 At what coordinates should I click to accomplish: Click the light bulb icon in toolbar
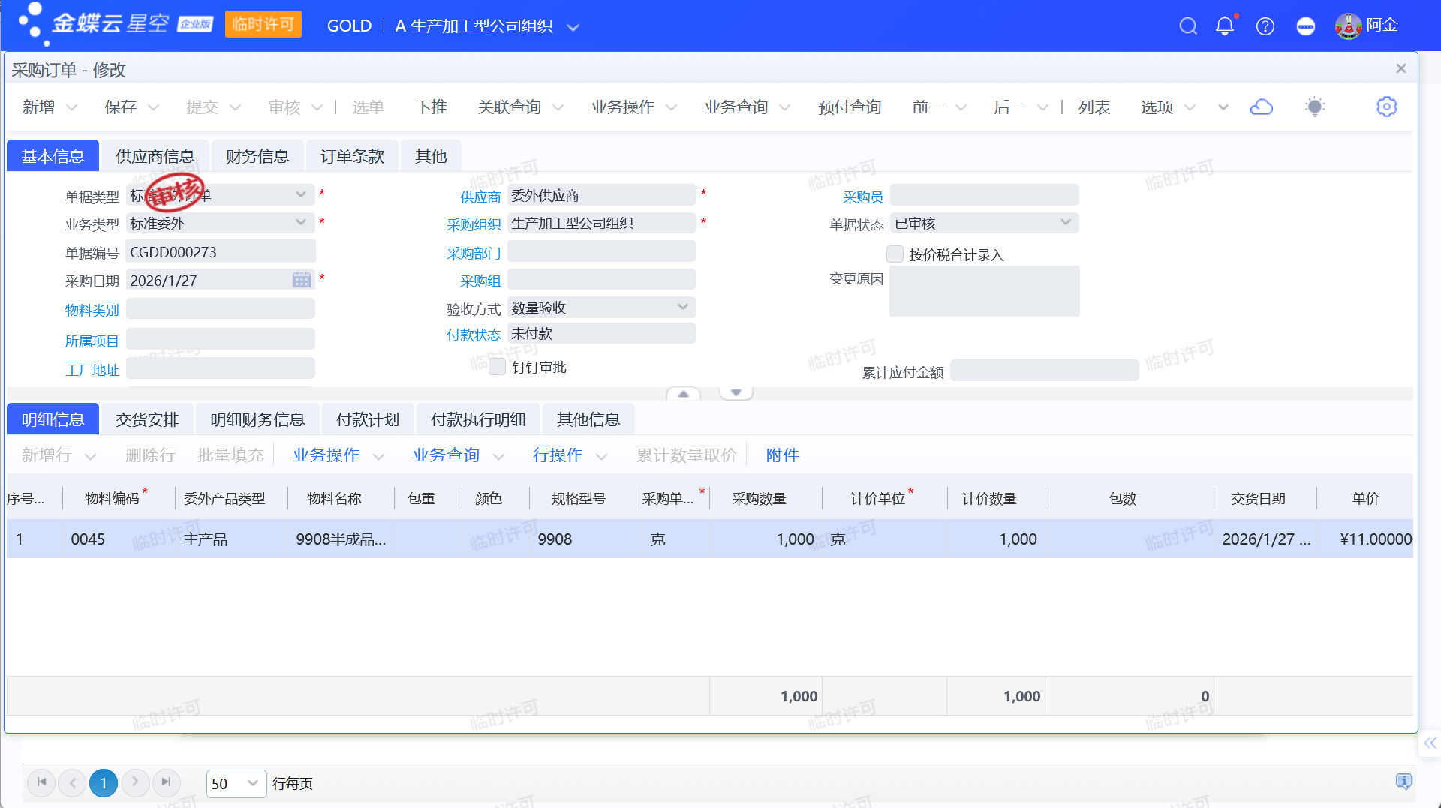coord(1314,107)
